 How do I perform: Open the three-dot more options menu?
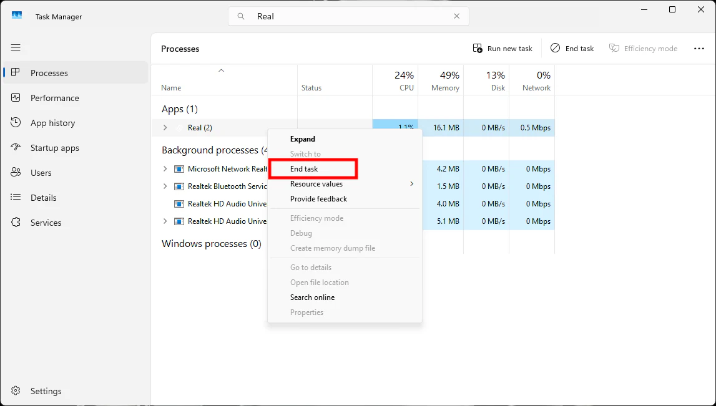699,49
